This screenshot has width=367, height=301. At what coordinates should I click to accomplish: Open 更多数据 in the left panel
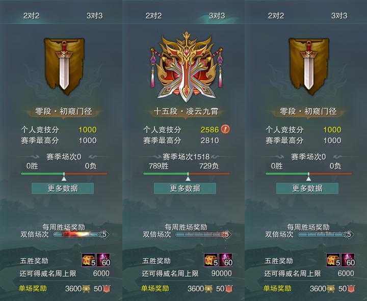coord(63,188)
